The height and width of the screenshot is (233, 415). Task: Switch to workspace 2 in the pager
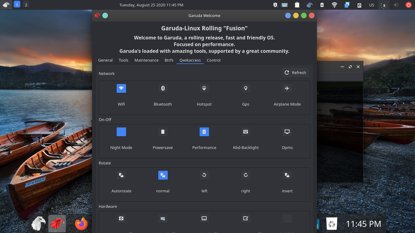coord(26,5)
